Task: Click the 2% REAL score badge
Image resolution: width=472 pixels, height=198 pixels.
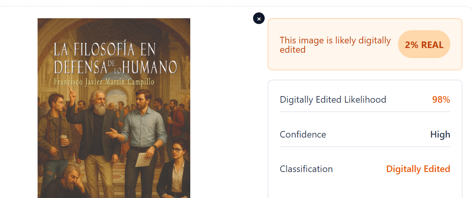Action: (424, 45)
